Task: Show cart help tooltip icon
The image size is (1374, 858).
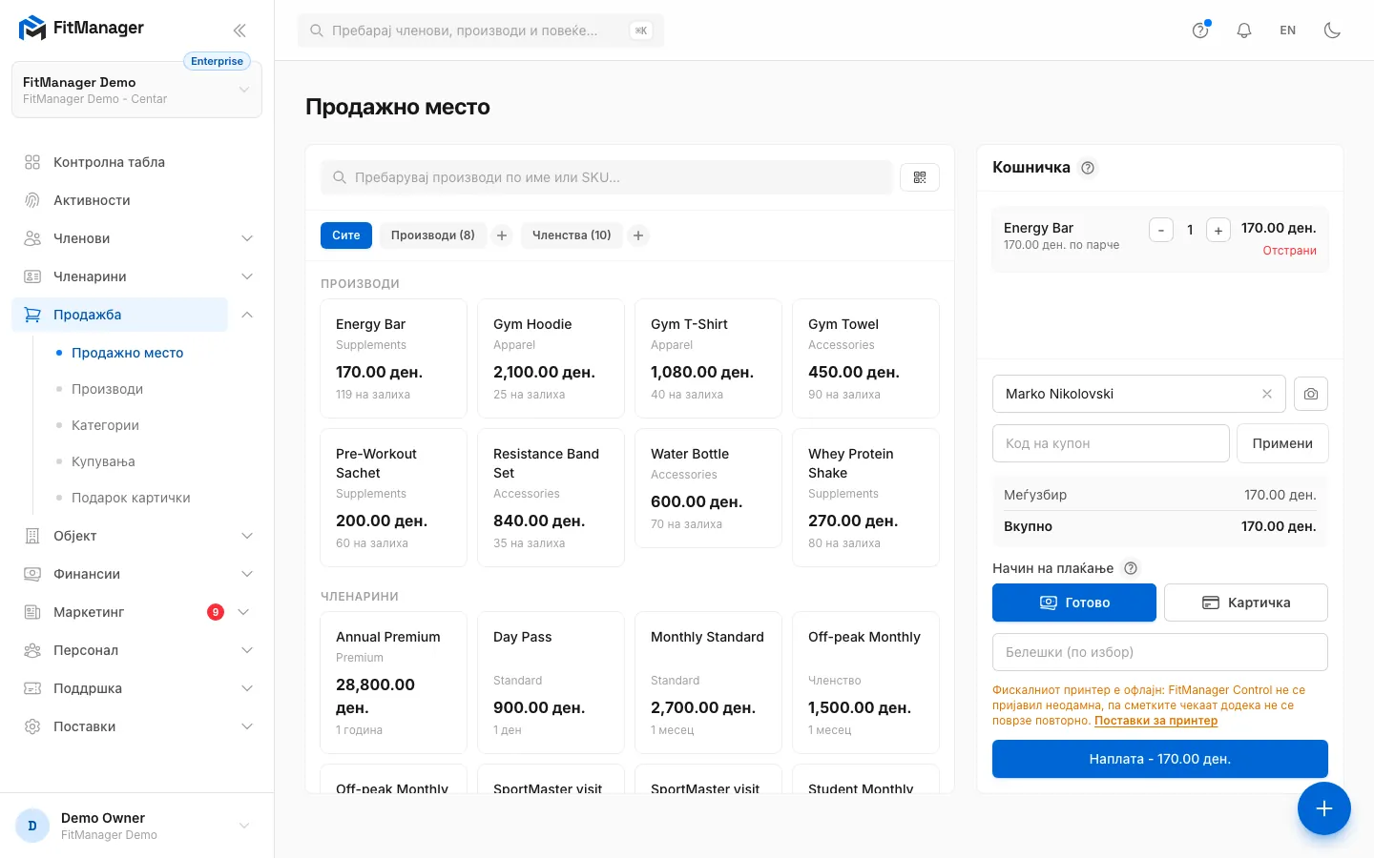Action: tap(1088, 168)
